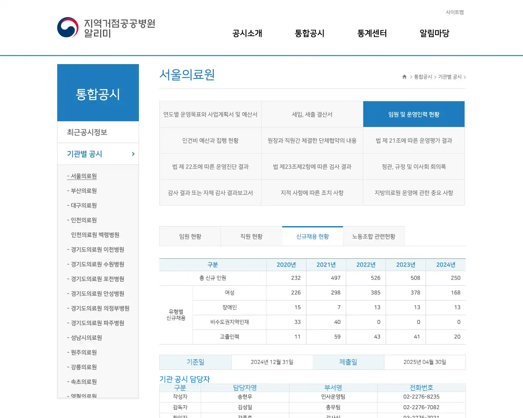Viewport: 523px width, 418px height.
Task: Select 법 제 21조에 따른 운영평가 결과
Action: [x=413, y=140]
